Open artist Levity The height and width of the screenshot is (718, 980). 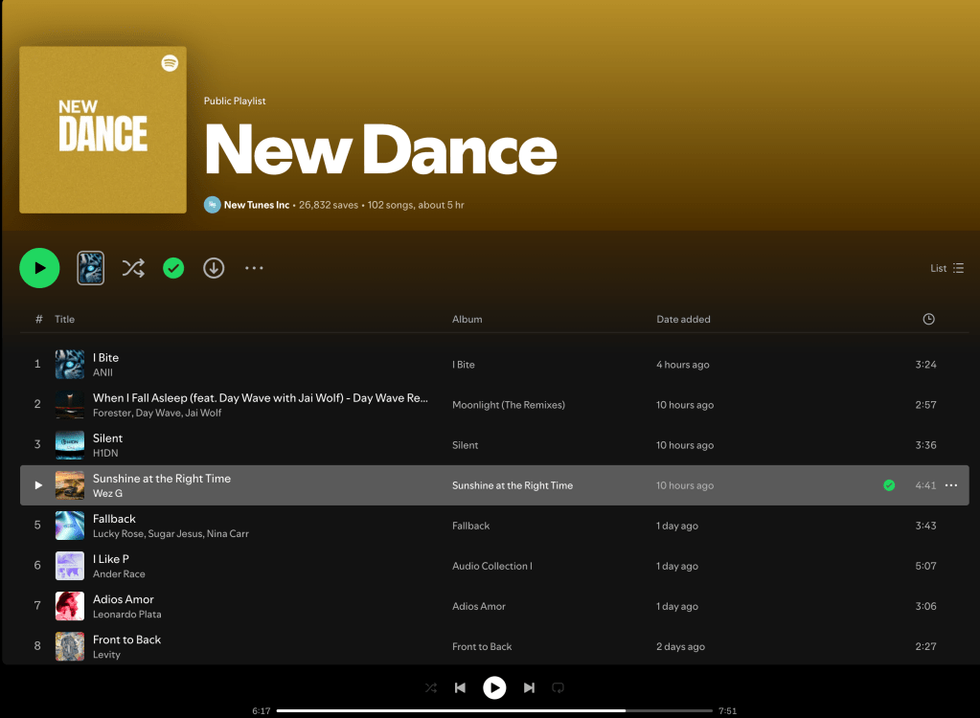pyautogui.click(x=106, y=654)
